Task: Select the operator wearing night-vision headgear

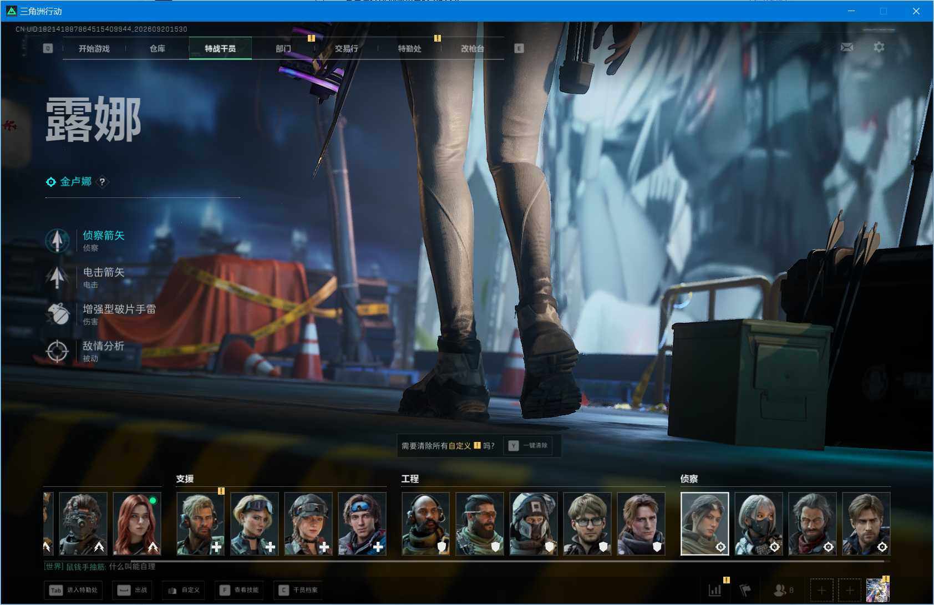Action: [x=83, y=524]
